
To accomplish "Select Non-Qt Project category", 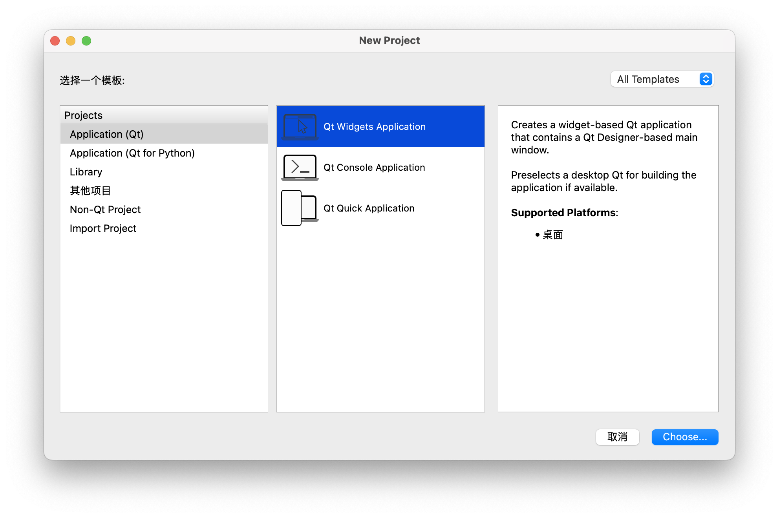I will coord(105,210).
